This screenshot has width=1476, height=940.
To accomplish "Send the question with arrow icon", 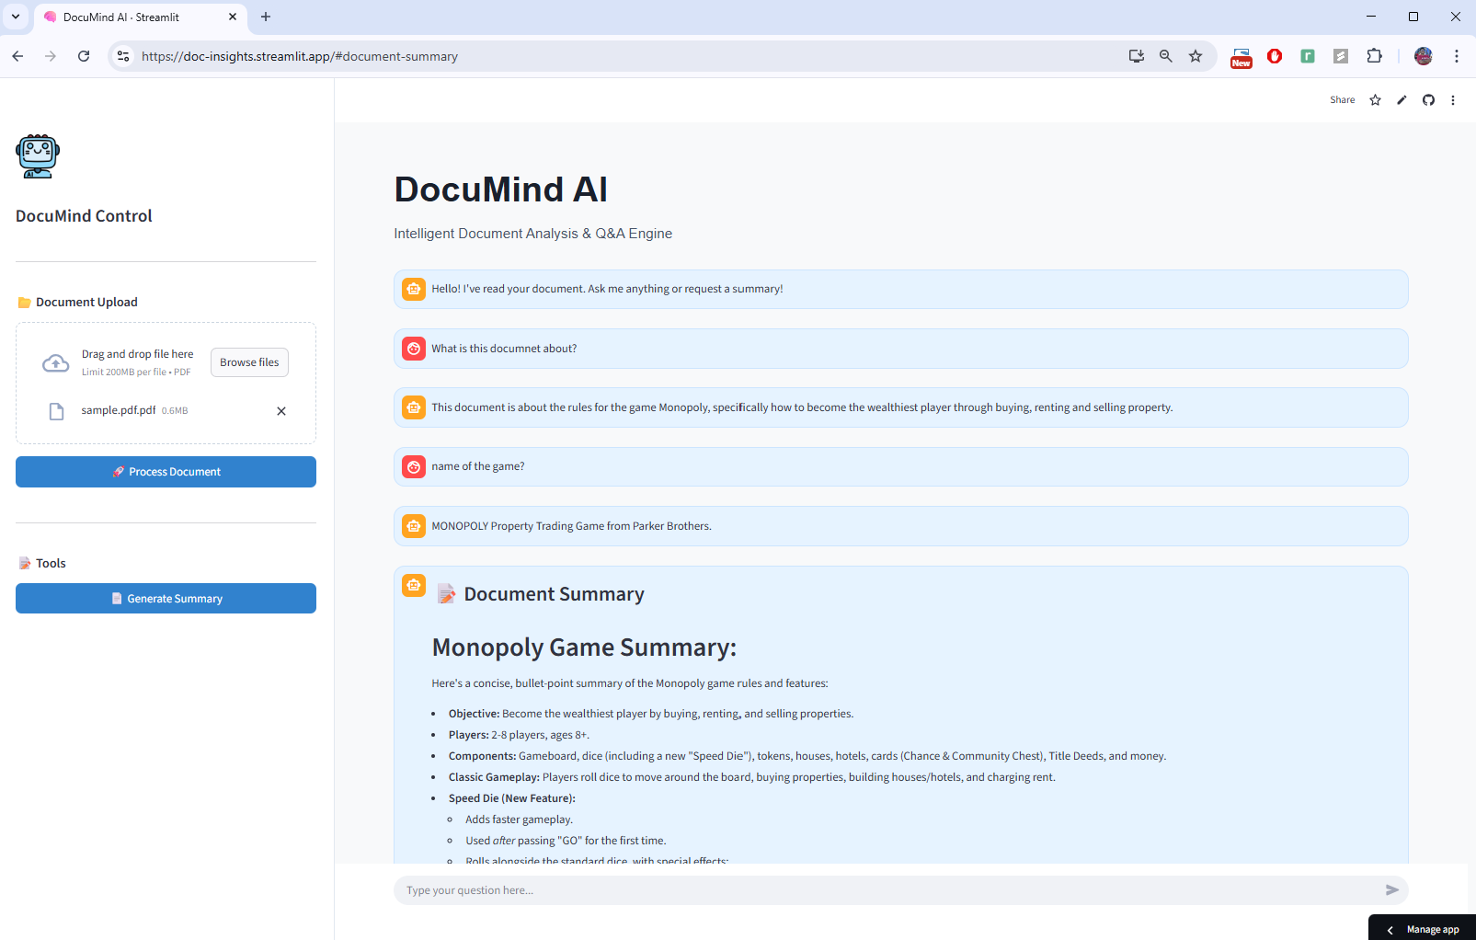I will (1392, 890).
